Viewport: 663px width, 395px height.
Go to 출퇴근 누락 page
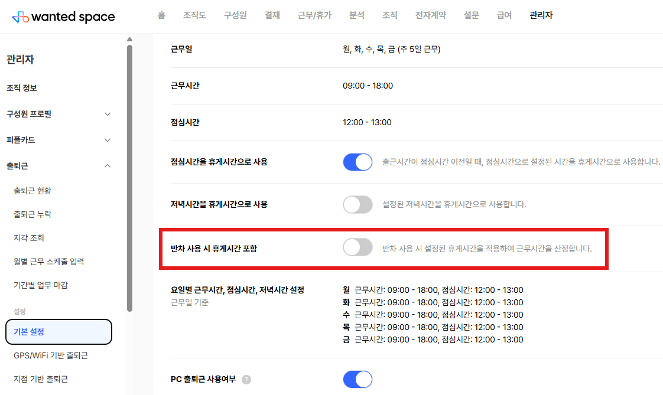tap(32, 214)
